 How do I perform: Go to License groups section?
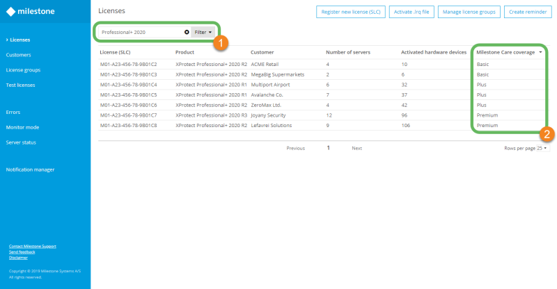[23, 70]
